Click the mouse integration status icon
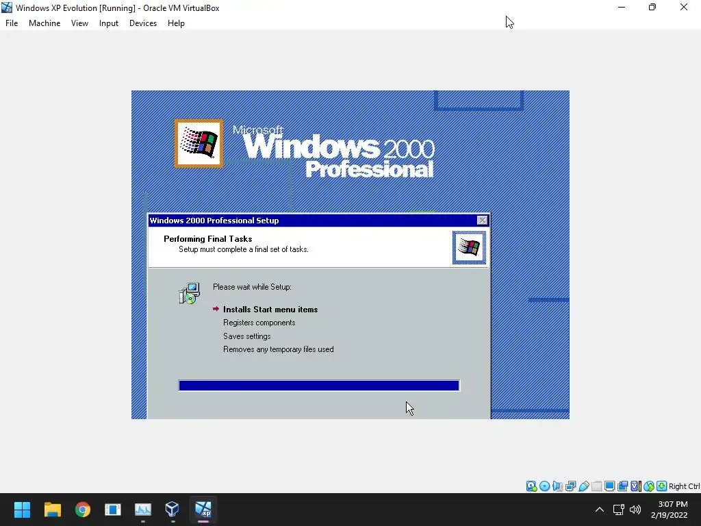Viewport: 701px width, 526px height. (649, 486)
